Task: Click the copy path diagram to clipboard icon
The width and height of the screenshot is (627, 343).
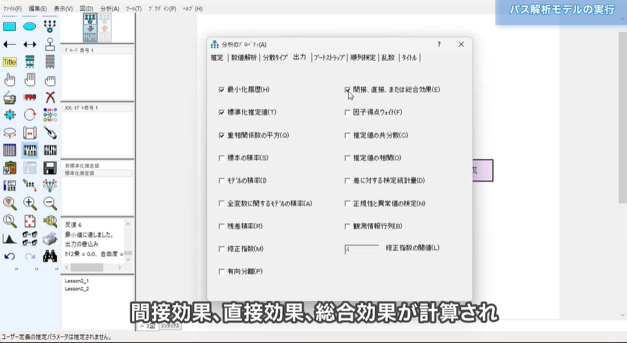Action: pyautogui.click(x=9, y=168)
